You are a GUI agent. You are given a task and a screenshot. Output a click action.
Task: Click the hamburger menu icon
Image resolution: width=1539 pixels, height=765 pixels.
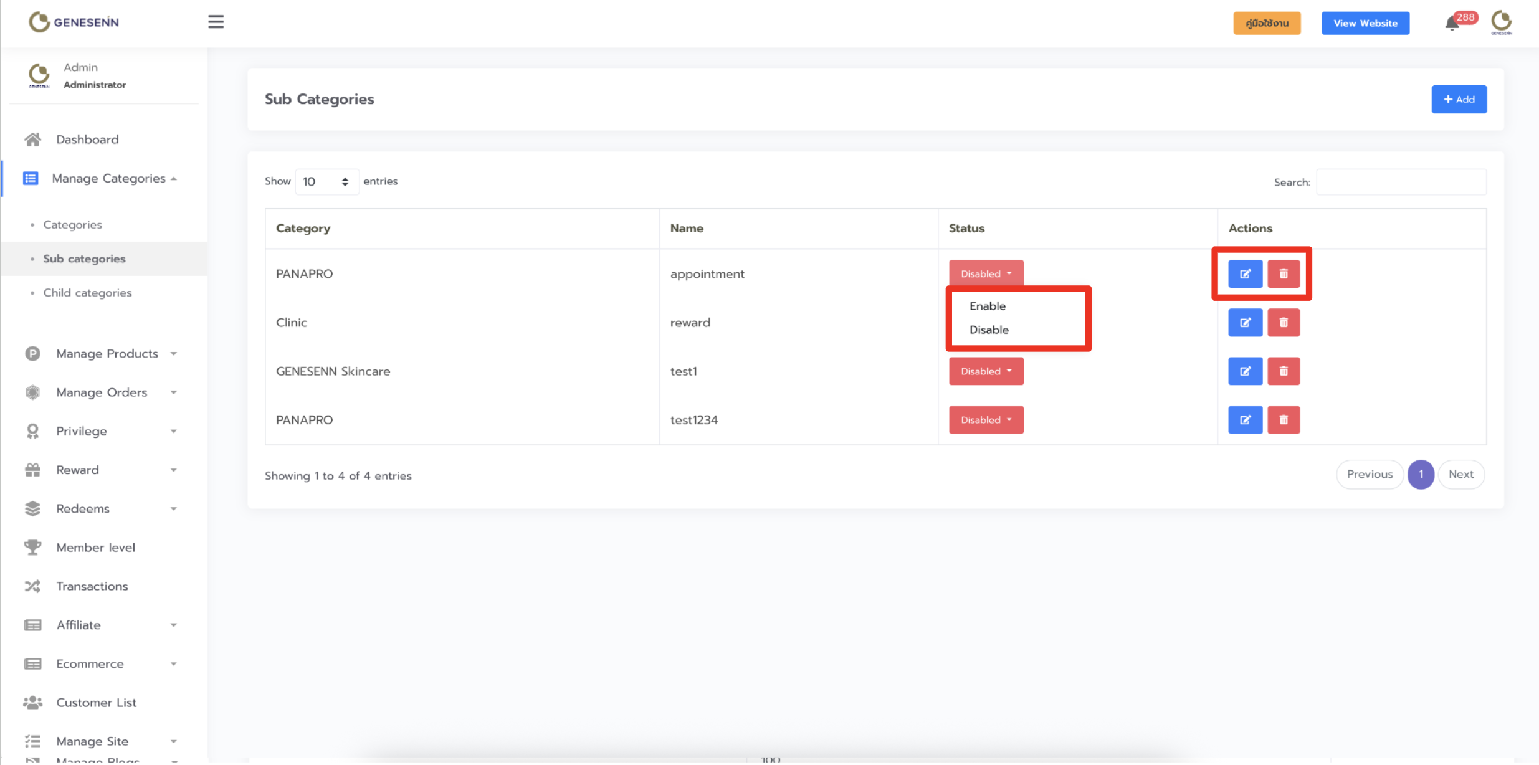216,22
